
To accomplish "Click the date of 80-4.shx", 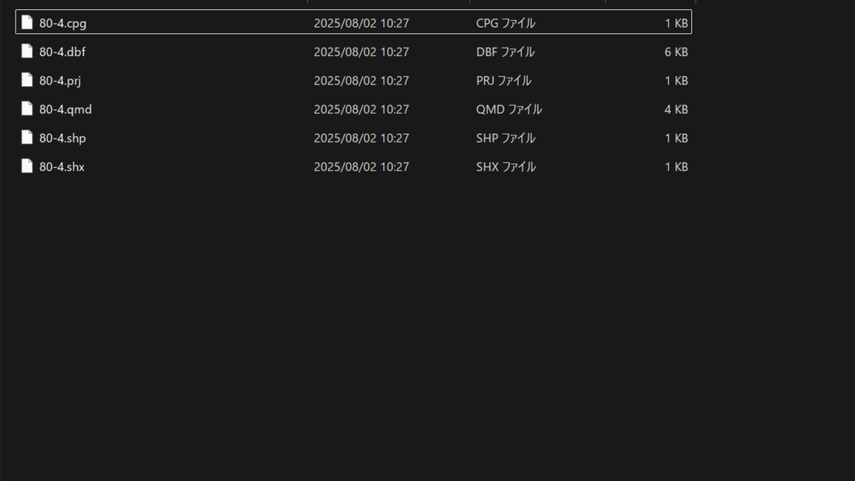I will coord(362,167).
